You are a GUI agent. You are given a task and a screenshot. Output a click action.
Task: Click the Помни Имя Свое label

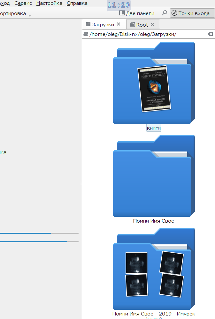click(154, 221)
